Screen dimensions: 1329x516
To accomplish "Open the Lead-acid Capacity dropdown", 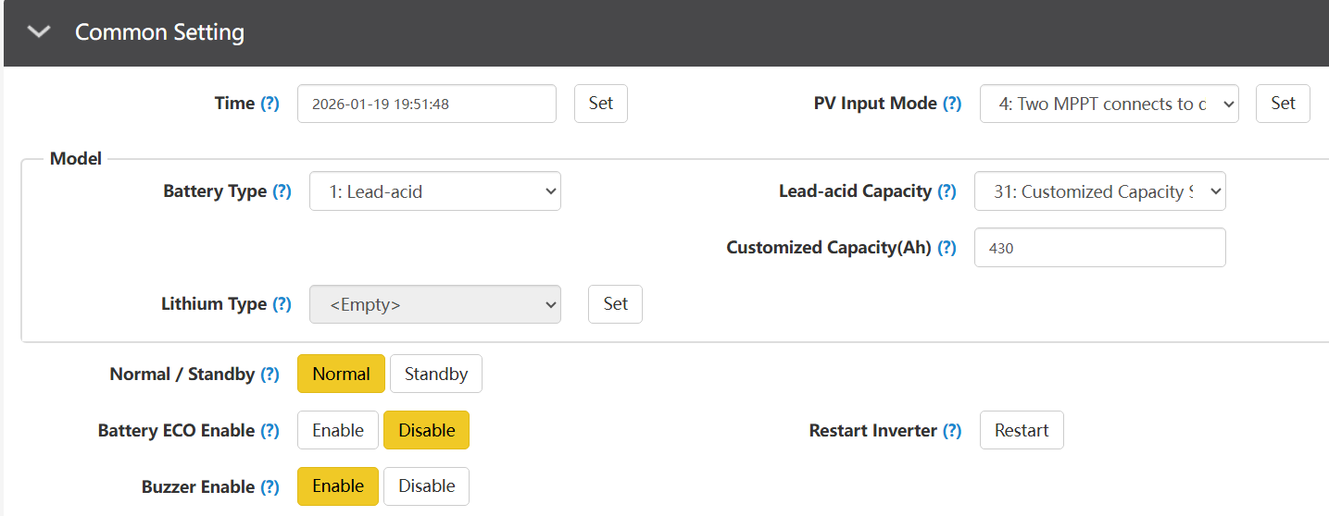I will click(1099, 191).
